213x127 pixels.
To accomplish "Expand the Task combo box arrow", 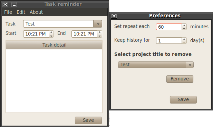I will [x=98, y=24].
